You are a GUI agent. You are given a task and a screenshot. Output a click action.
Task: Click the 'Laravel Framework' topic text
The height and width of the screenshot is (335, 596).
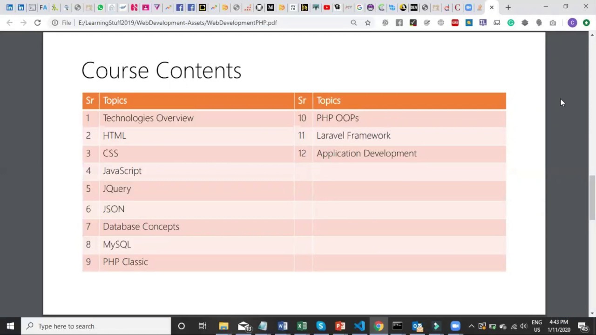point(353,135)
